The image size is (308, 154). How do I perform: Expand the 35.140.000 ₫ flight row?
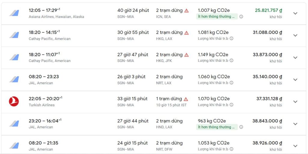(295, 80)
